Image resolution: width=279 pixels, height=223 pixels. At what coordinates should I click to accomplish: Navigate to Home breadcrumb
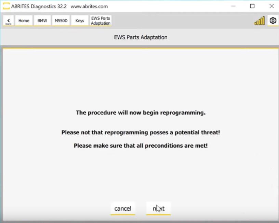click(x=24, y=21)
